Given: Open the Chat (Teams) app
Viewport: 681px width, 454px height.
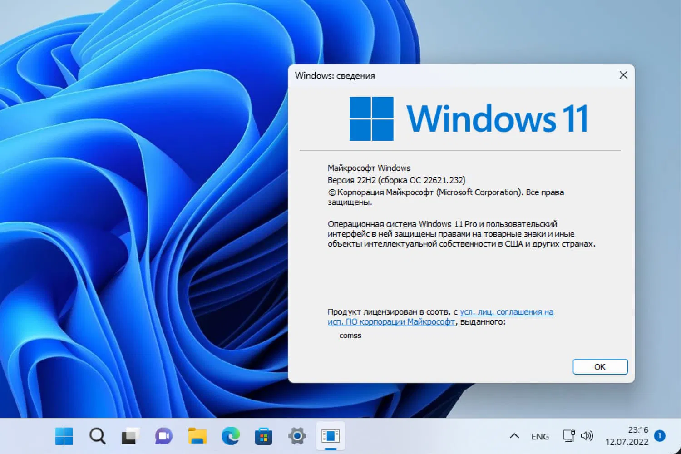Looking at the screenshot, I should 163,436.
